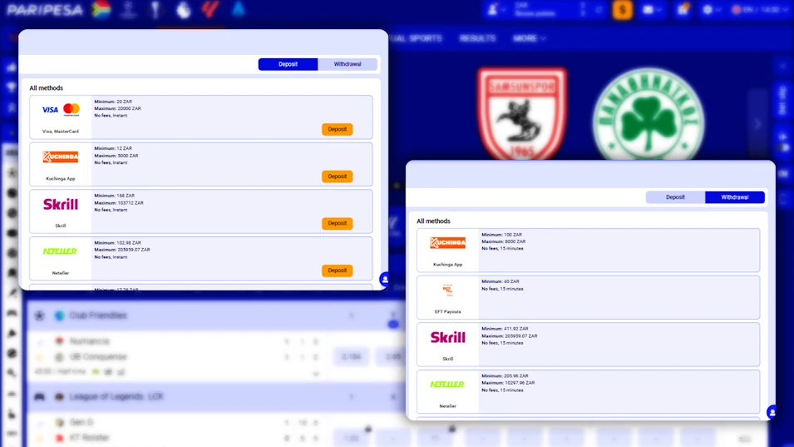Pick the Neteller logo in the deposit window
794x447 pixels.
(60, 251)
